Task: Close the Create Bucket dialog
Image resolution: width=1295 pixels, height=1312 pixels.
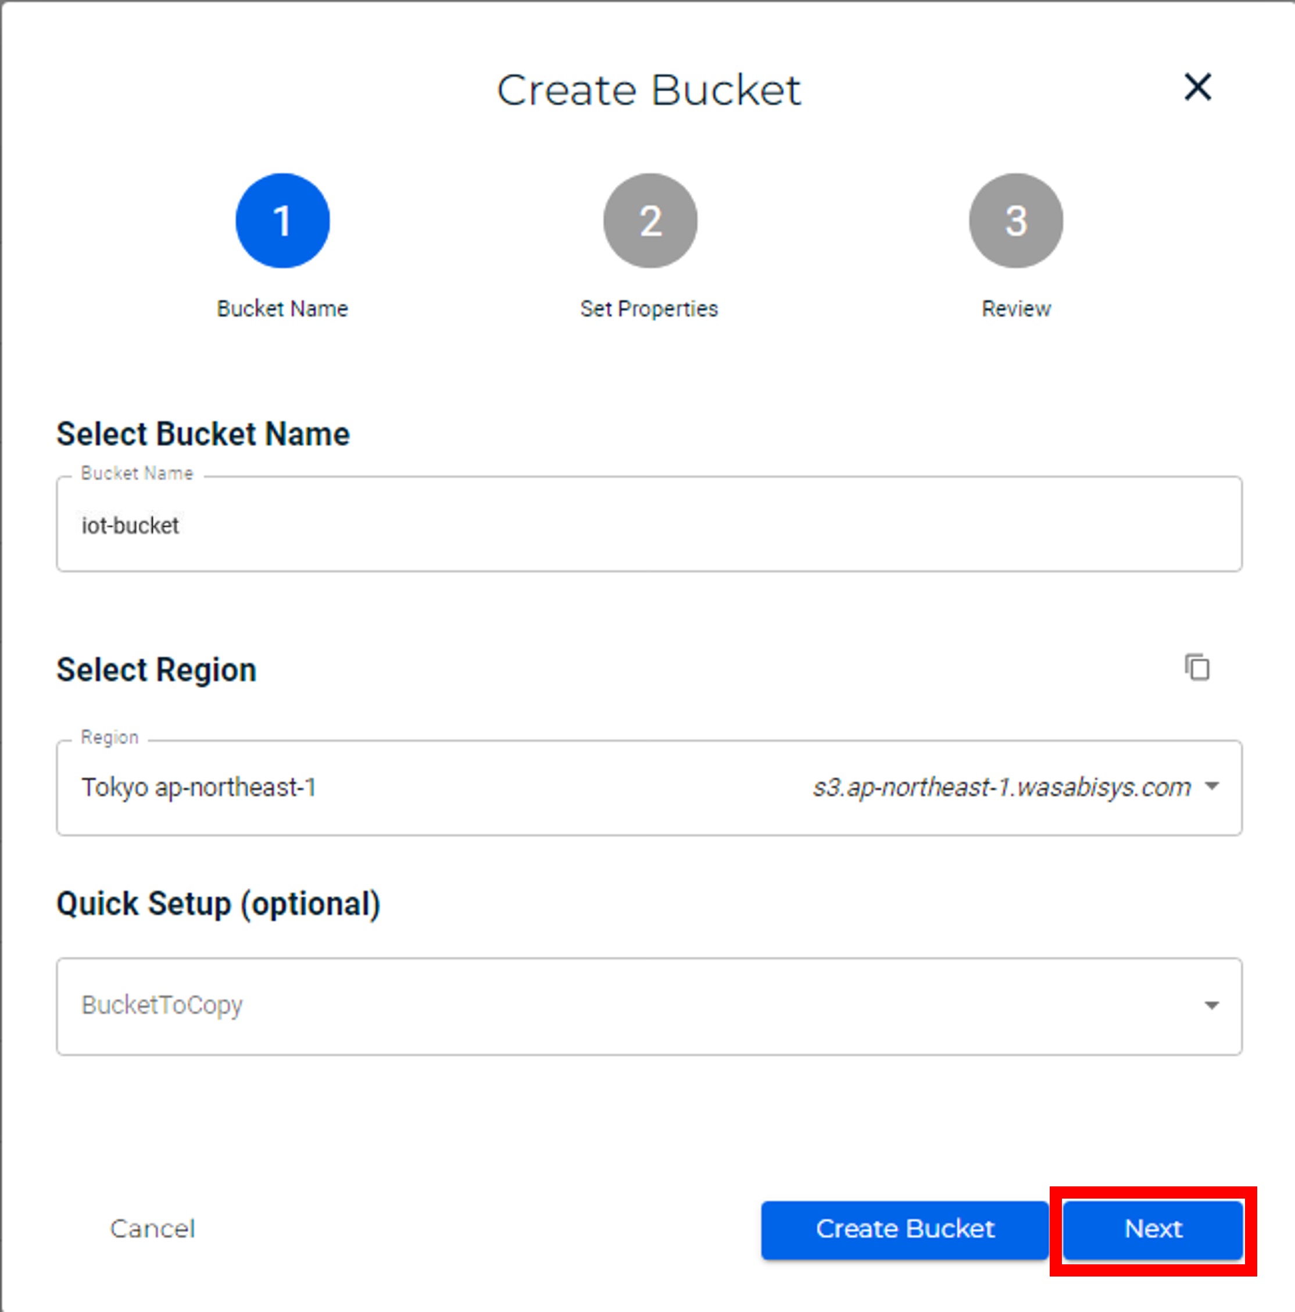Action: (1197, 87)
